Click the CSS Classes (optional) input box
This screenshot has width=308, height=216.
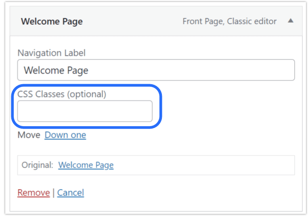click(x=85, y=111)
